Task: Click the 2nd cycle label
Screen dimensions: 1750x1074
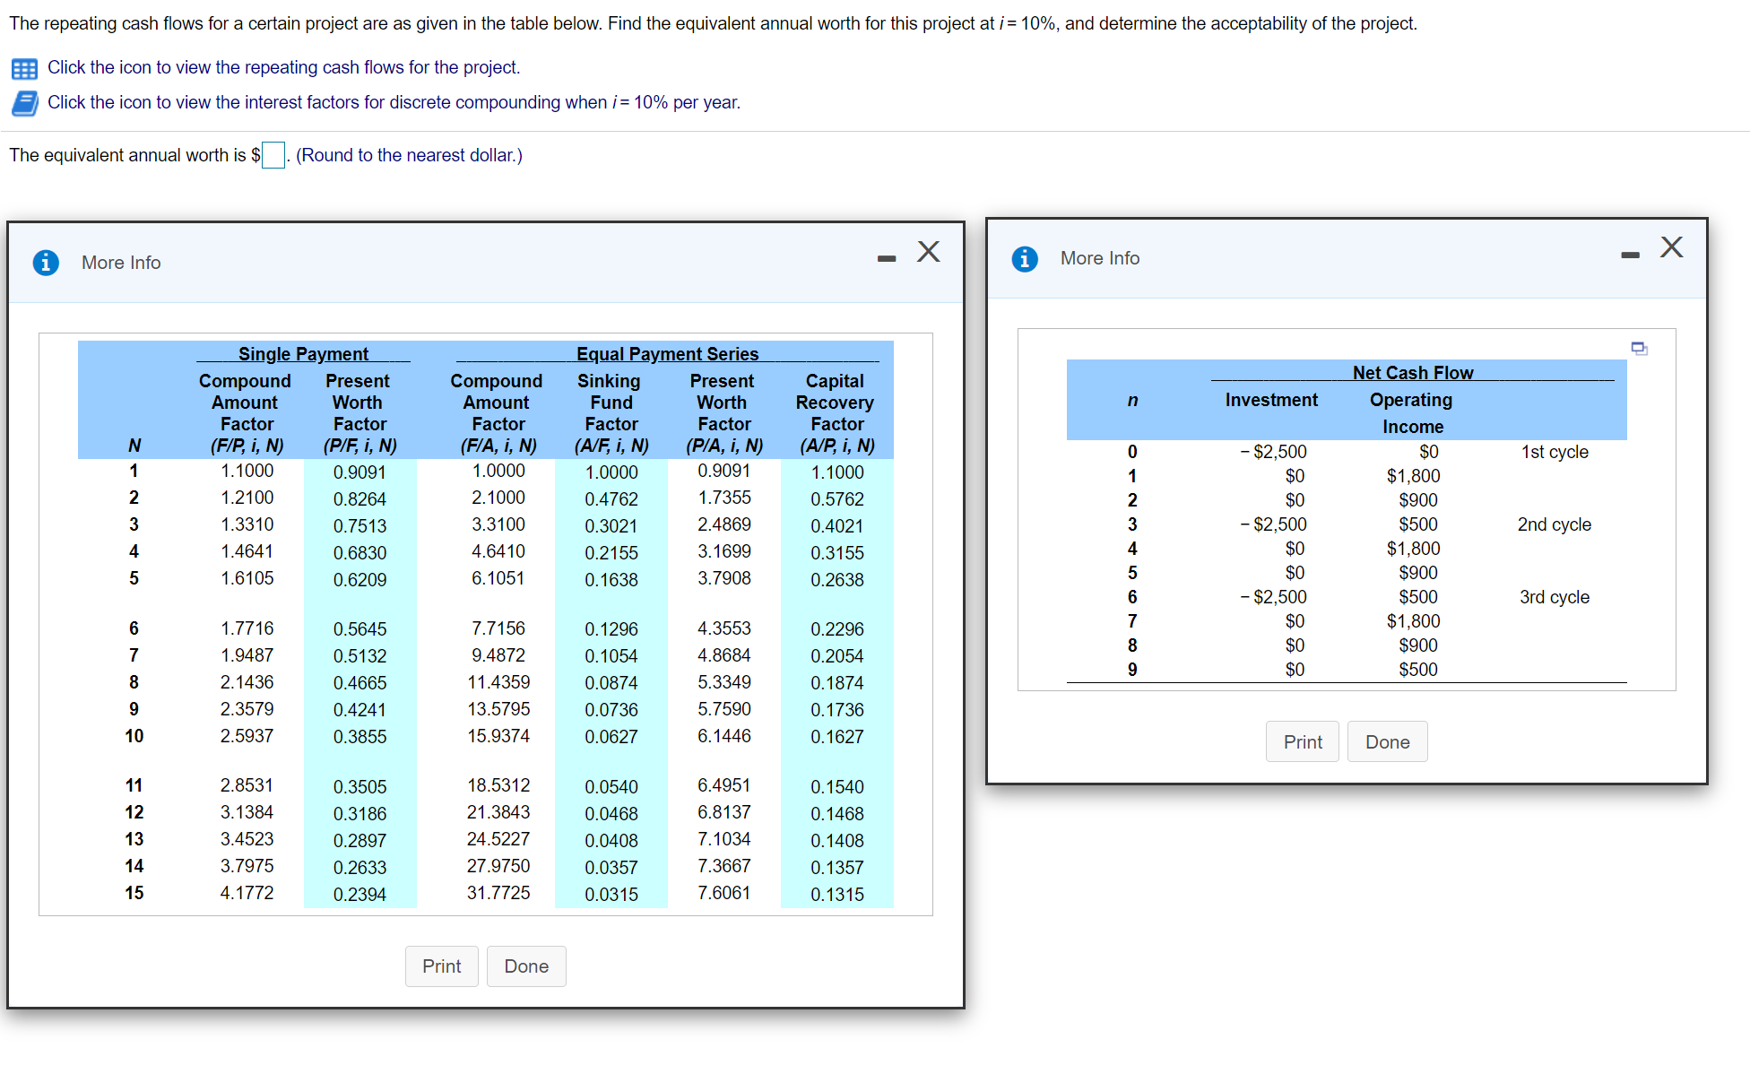Action: [1555, 524]
